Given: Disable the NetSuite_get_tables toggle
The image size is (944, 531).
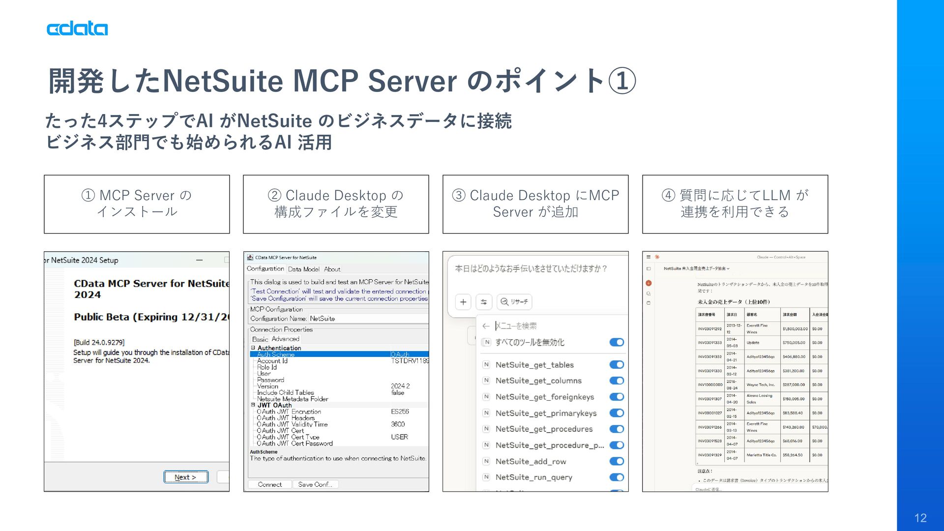Looking at the screenshot, I should click(617, 365).
